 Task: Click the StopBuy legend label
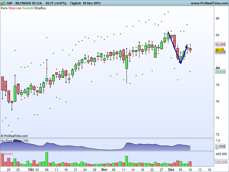40,8
